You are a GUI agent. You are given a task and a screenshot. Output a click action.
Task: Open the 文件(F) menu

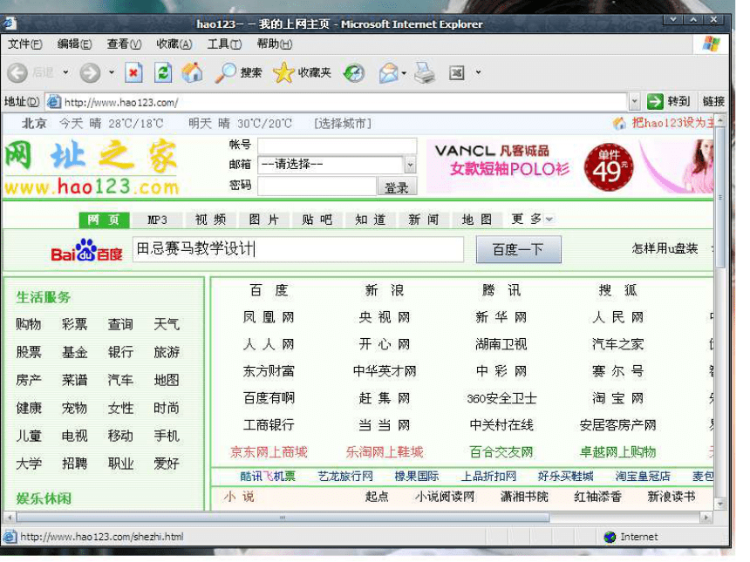(25, 44)
